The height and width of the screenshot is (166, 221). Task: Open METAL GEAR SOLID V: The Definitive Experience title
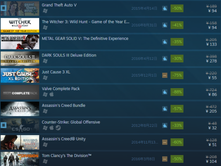(x=85, y=39)
